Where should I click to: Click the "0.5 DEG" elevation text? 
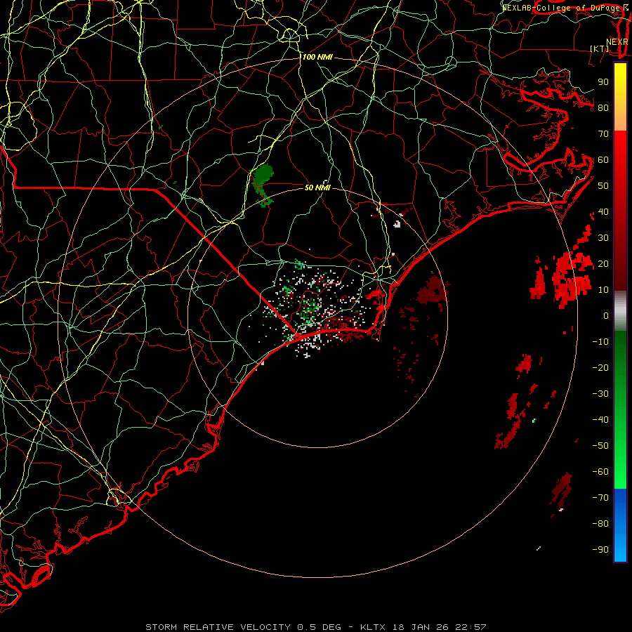[320, 627]
